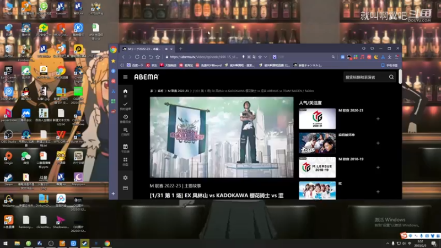Click the ABEMA page vertical scrollbar

(x=400, y=77)
